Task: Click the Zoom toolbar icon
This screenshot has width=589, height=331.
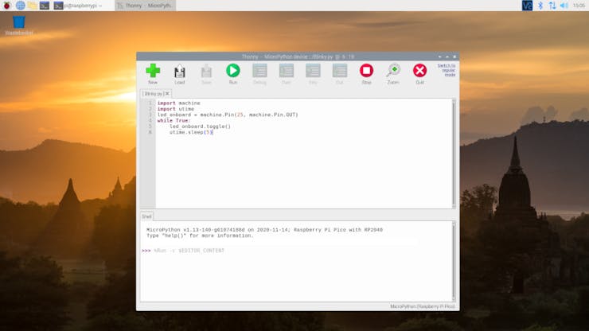Action: 393,73
